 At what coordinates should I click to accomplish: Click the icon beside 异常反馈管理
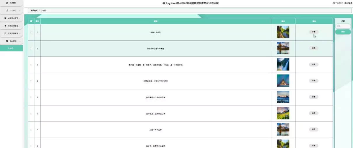click(6, 26)
